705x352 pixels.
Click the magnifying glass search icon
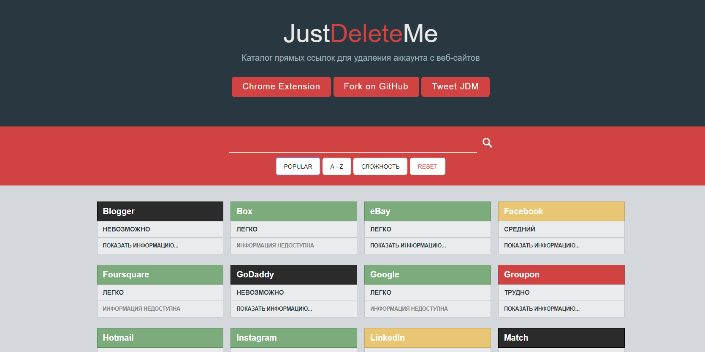[x=487, y=143]
